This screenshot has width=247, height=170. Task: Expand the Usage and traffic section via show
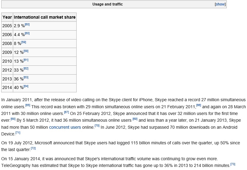pyautogui.click(x=220, y=4)
